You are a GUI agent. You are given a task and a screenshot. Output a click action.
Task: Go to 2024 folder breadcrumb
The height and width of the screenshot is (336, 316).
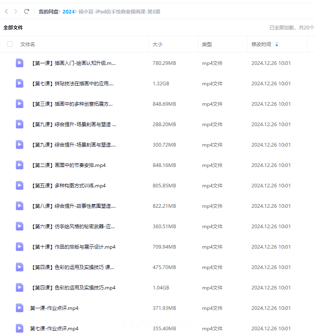(68, 12)
